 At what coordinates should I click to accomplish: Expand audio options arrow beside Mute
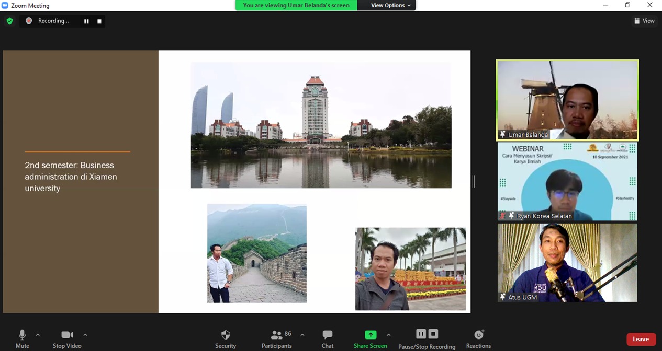pos(38,335)
